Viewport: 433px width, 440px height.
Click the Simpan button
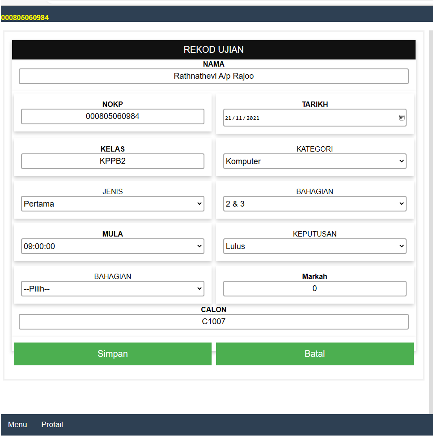[x=112, y=354]
